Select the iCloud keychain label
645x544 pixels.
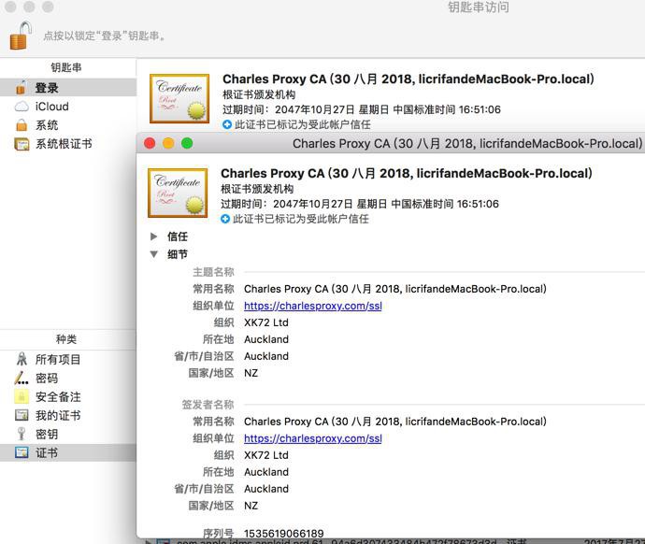(x=51, y=107)
